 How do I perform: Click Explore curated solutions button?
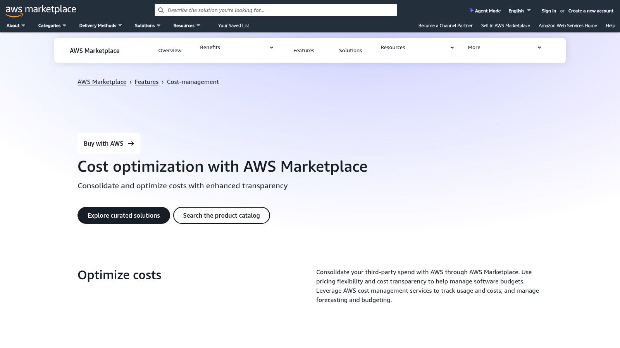[x=124, y=215]
